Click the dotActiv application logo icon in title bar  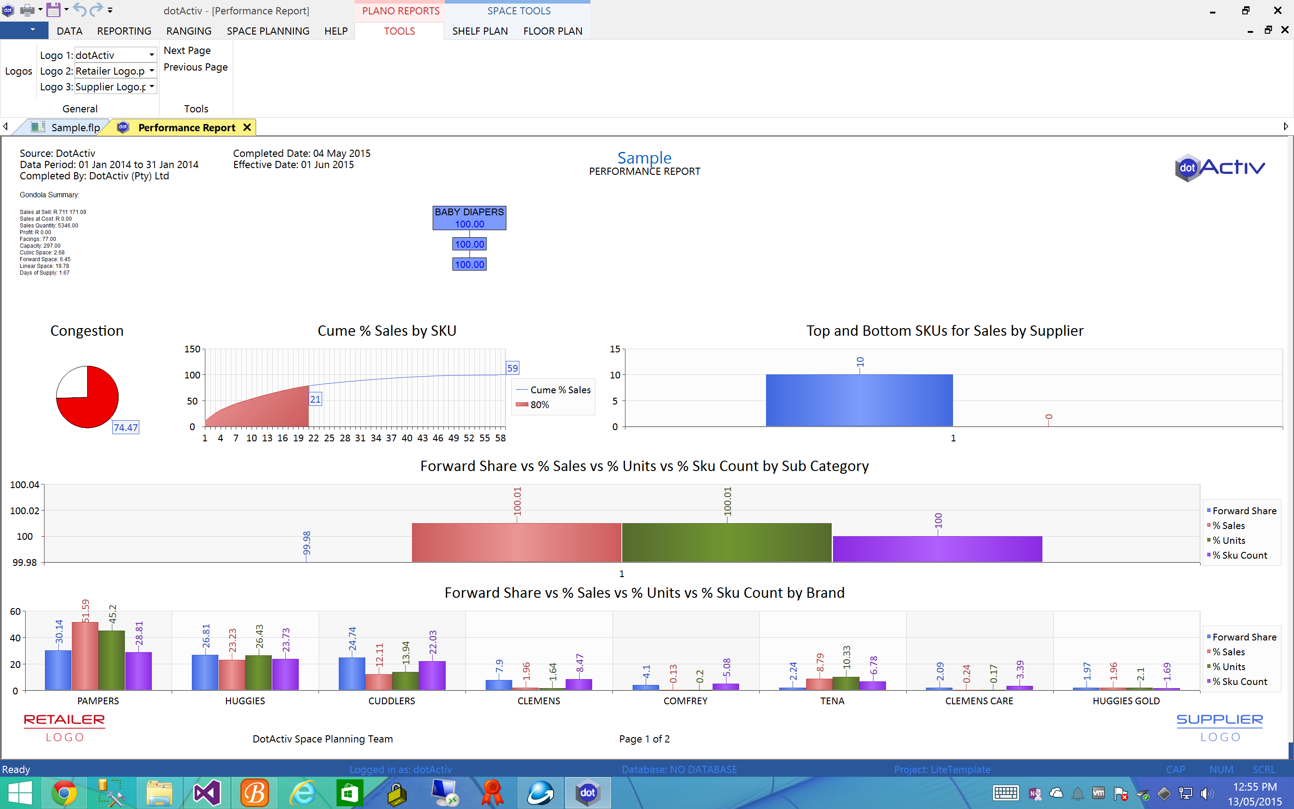click(8, 9)
